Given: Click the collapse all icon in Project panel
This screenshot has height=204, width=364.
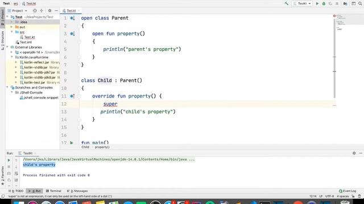Looking at the screenshot, I should tap(42, 11).
